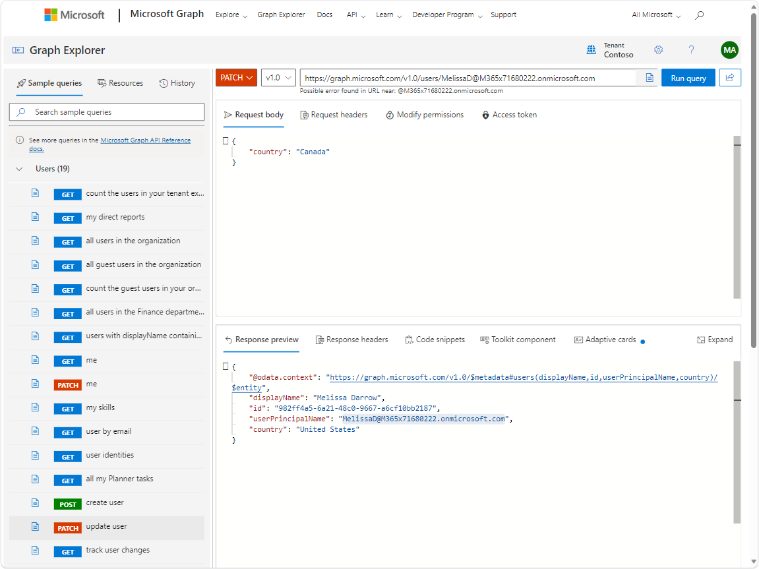Open the Request headers tab
The image size is (759, 569).
334,115
